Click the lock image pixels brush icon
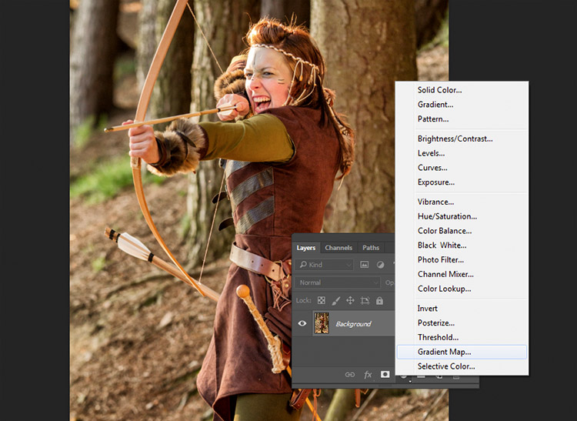The width and height of the screenshot is (577, 421). (335, 301)
